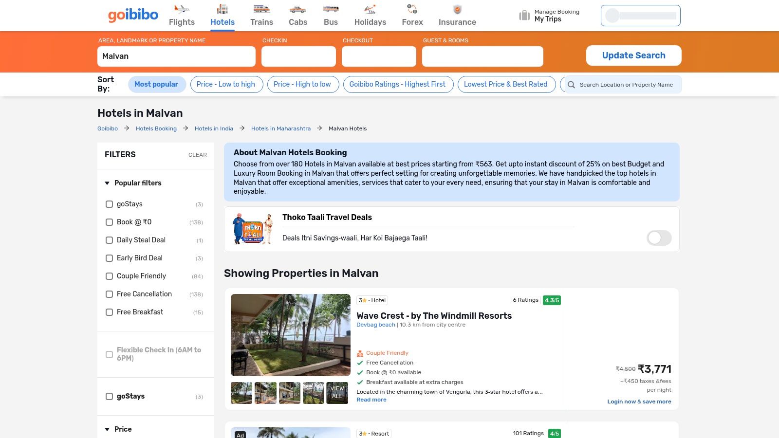Collapse the Popular filters section
This screenshot has width=779, height=438.
tap(108, 183)
